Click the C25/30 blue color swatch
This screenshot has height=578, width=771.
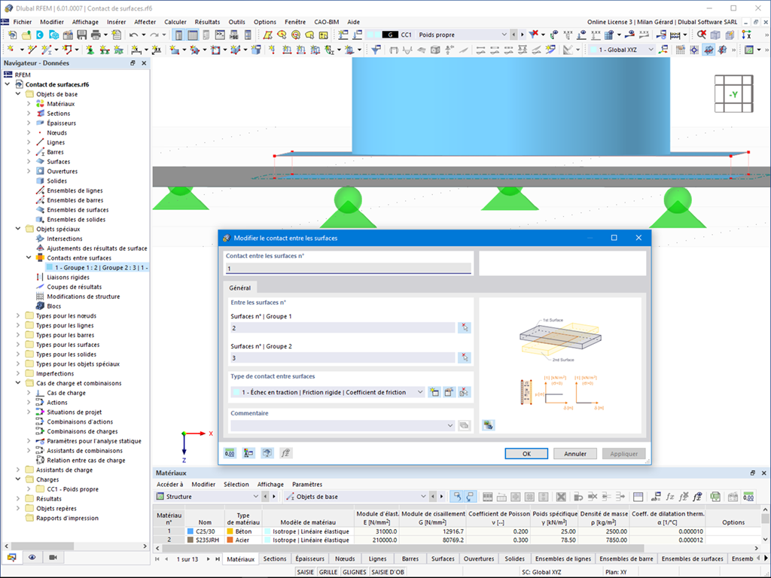pyautogui.click(x=190, y=532)
